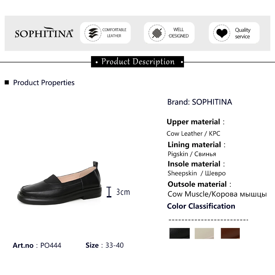Screen dimensions: 275x275
Task: Click the SOPHITINA brand logo
Action: point(44,33)
